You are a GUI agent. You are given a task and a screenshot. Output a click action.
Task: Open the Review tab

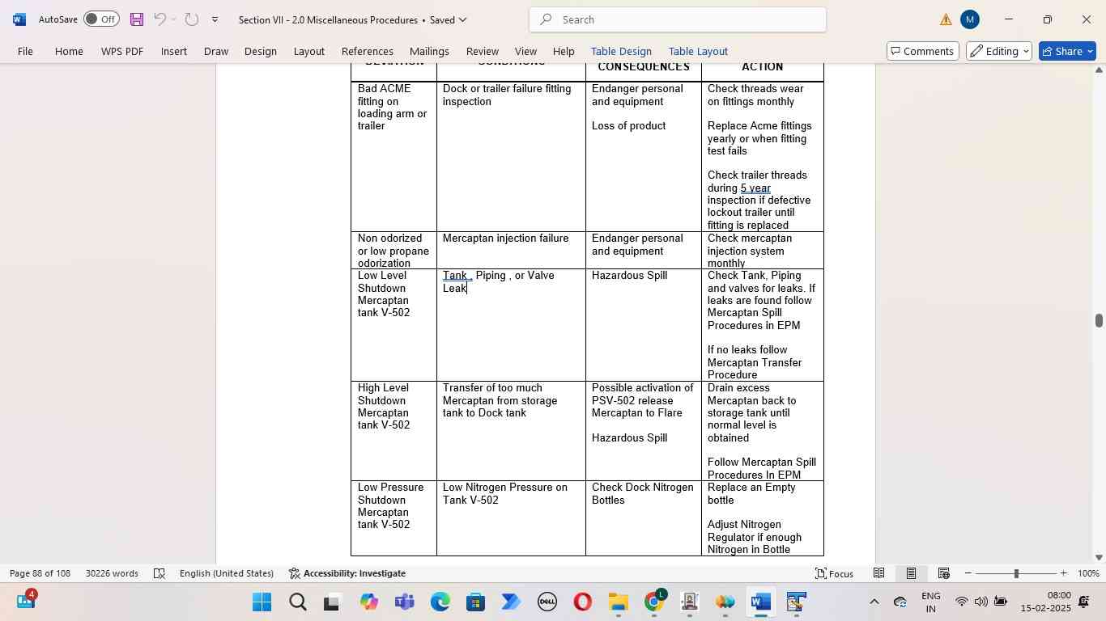483,51
